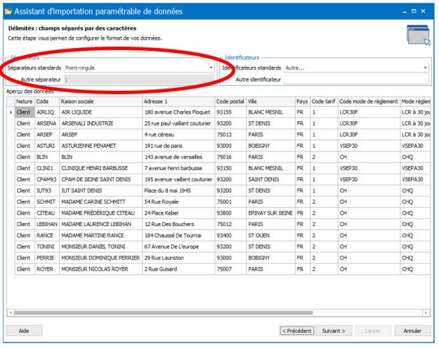
Task: Click the EPINAY SUR SEINE cell
Action: click(x=270, y=213)
